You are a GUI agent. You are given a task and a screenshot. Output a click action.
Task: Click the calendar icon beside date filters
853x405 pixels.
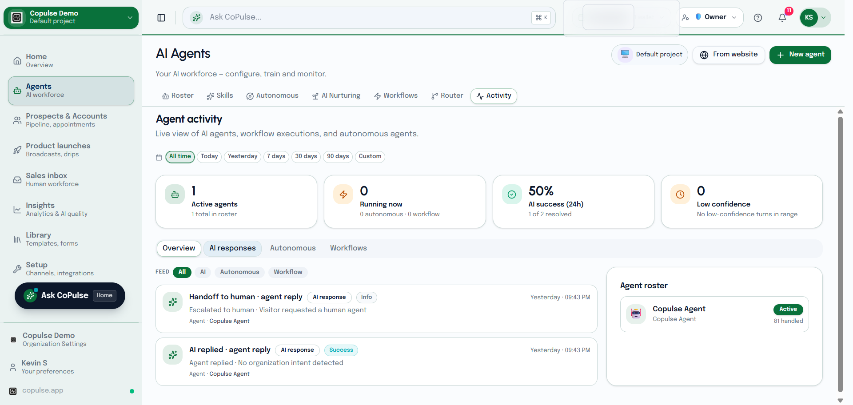click(159, 157)
